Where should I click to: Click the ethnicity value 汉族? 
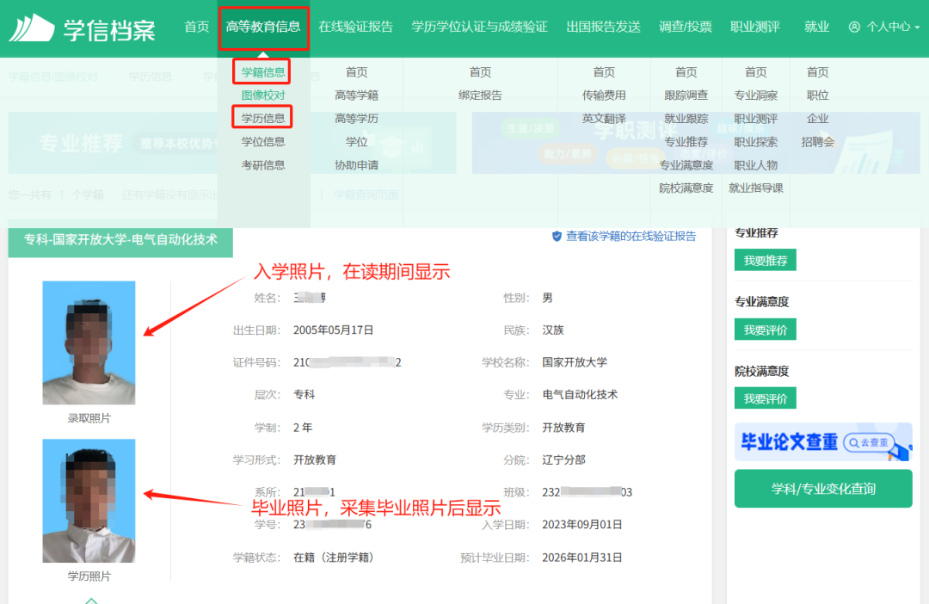(x=553, y=330)
